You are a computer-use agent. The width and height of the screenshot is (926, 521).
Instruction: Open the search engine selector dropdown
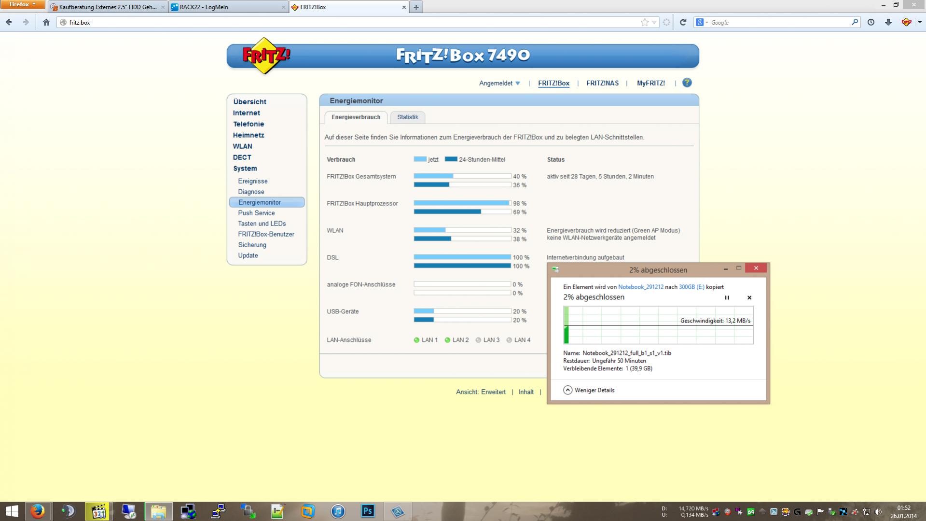pos(702,22)
